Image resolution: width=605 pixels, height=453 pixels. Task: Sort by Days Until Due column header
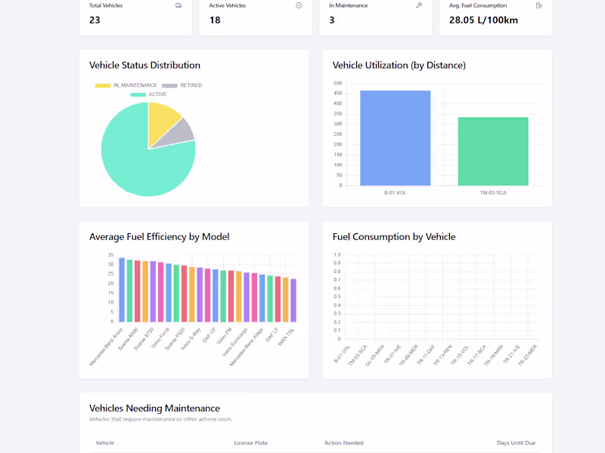(516, 443)
